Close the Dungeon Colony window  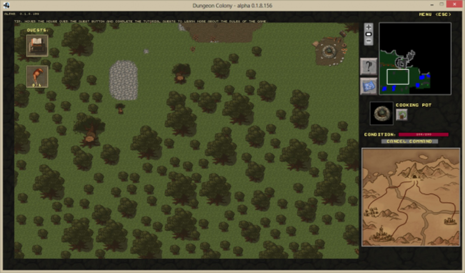(x=454, y=4)
